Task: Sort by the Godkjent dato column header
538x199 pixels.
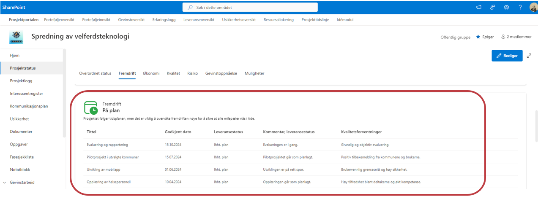Action: point(178,132)
